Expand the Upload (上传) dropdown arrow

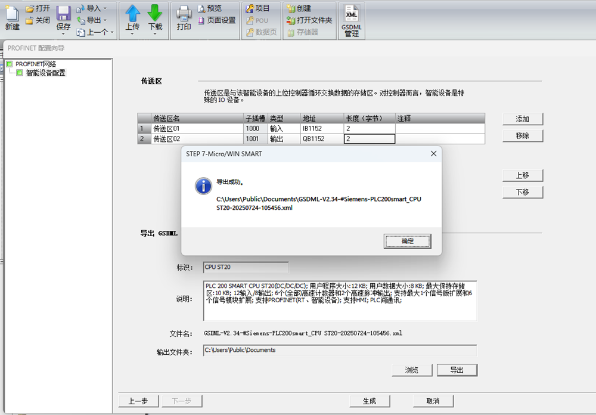click(x=132, y=34)
